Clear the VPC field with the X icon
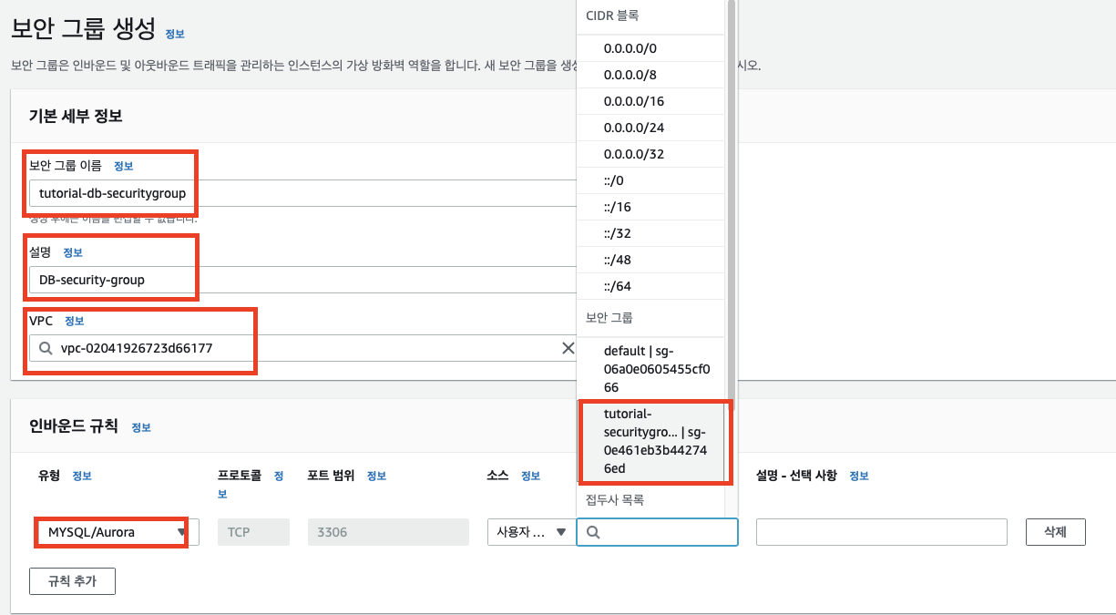The height and width of the screenshot is (615, 1116). [568, 348]
